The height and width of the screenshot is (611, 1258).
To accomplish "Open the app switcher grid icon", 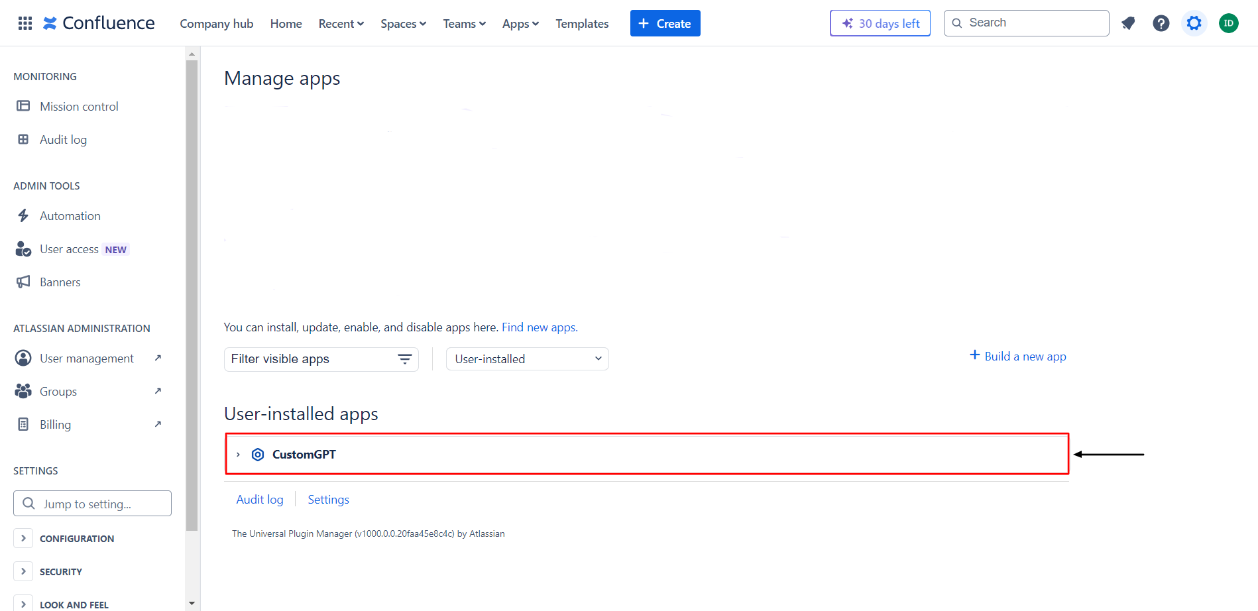I will coord(25,23).
